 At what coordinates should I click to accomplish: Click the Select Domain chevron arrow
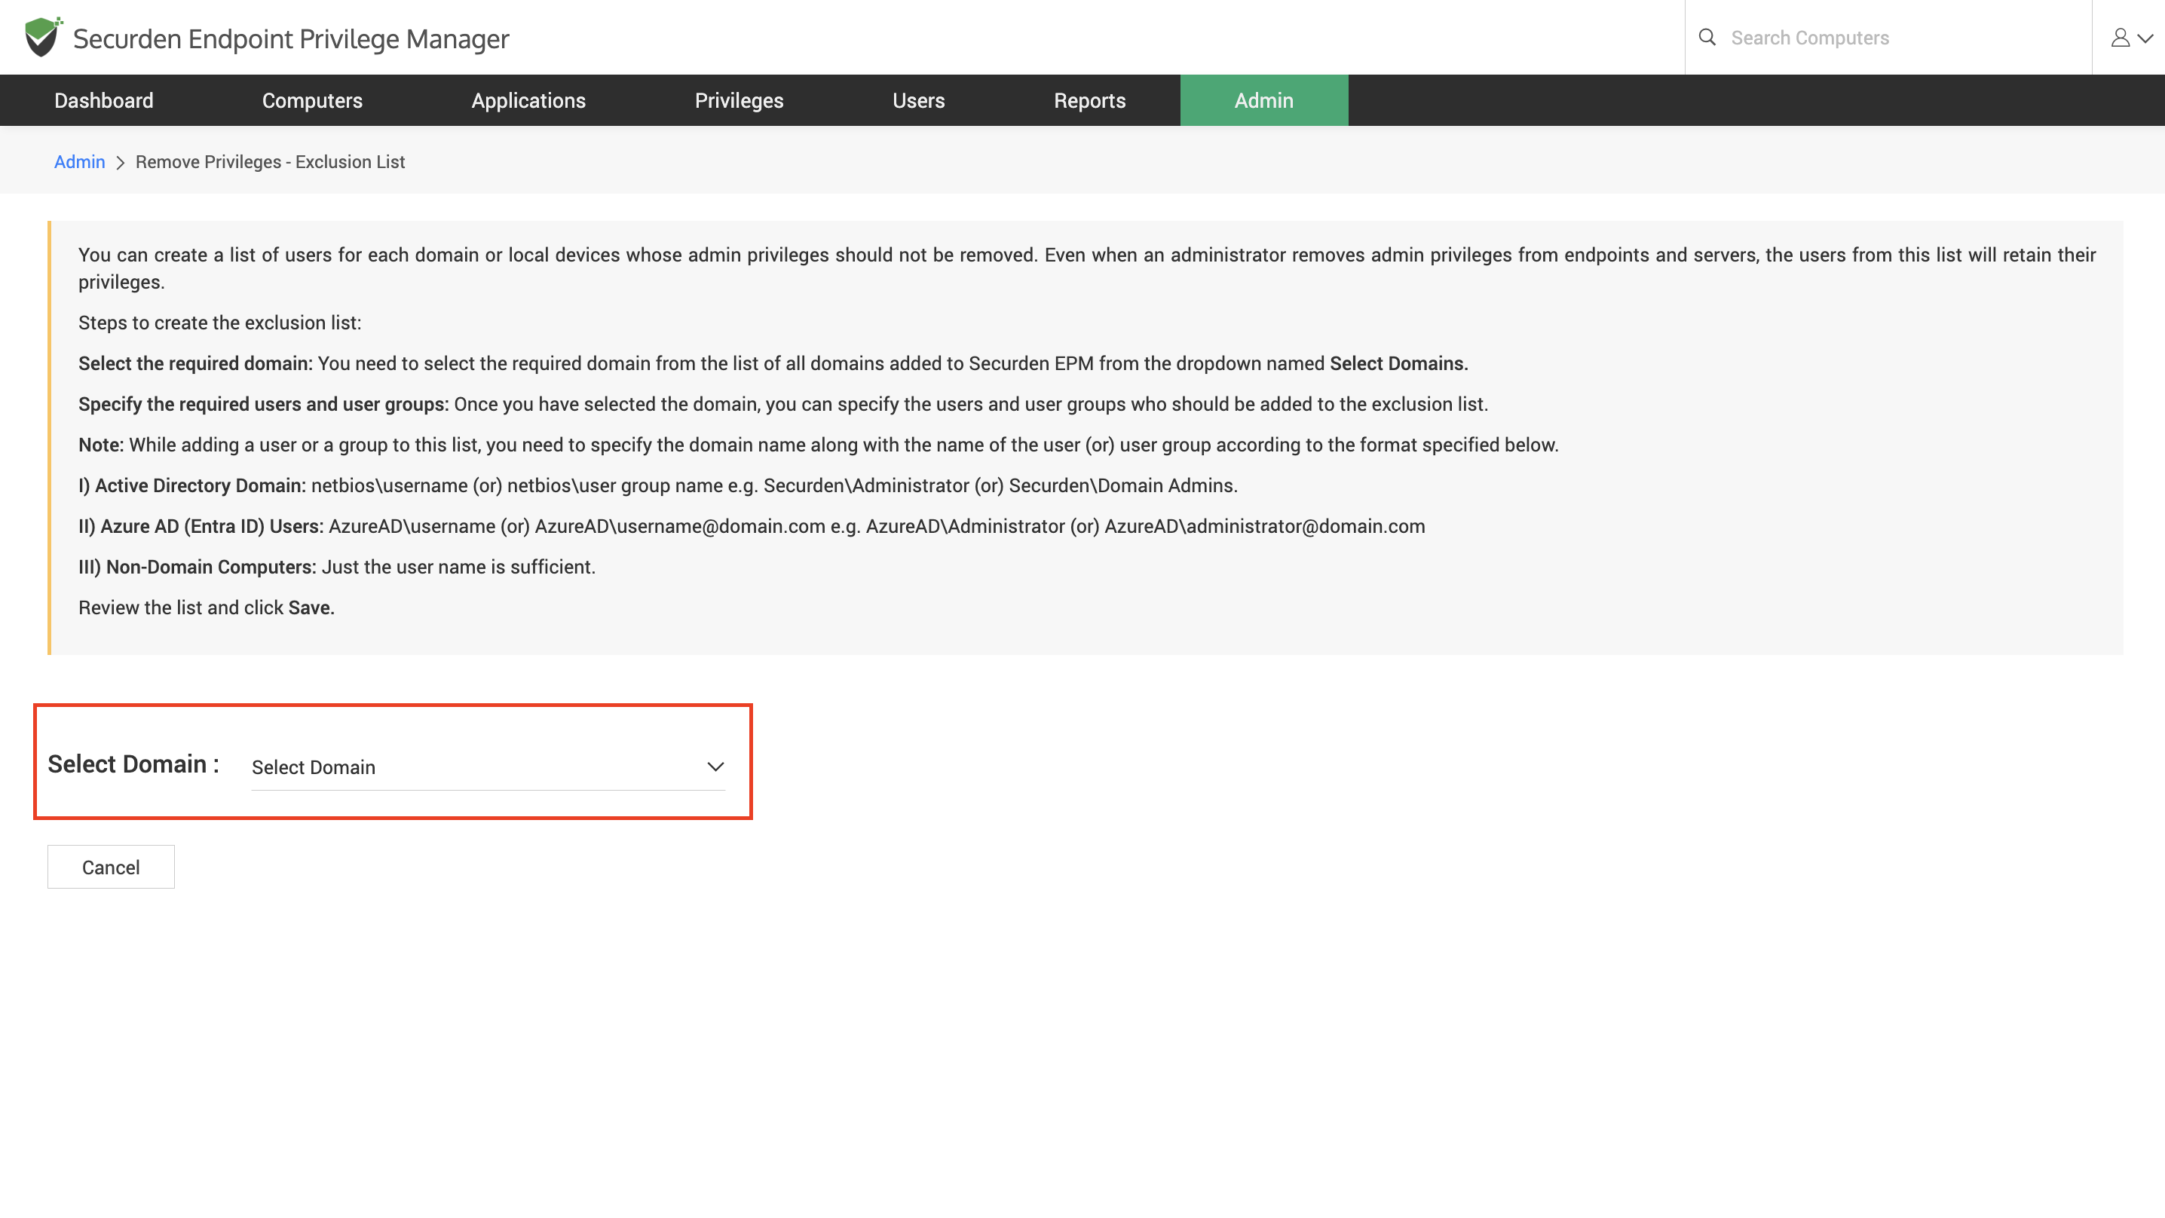pos(715,767)
